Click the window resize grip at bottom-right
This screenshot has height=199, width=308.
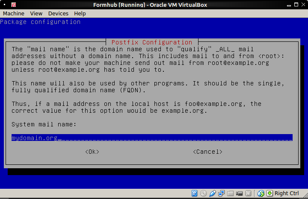tap(305, 195)
